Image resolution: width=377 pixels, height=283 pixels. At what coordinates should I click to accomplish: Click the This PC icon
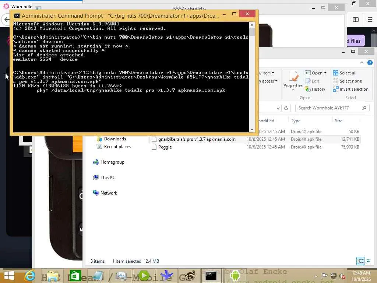click(96, 177)
